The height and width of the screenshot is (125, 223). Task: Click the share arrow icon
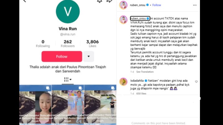coord(109,1)
